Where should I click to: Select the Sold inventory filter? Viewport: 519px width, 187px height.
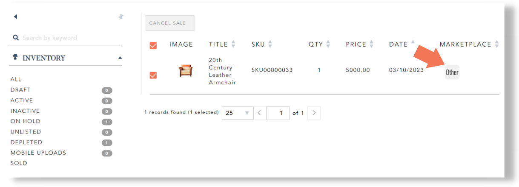tap(19, 163)
